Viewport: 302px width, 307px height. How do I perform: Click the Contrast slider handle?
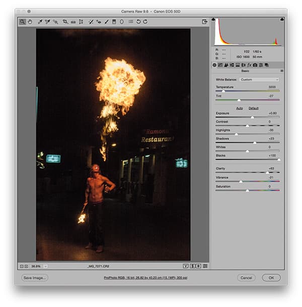(247, 126)
